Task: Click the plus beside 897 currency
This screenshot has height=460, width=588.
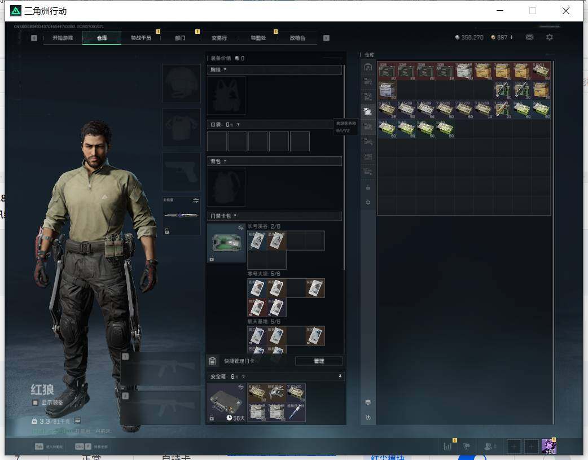Action: (x=511, y=37)
